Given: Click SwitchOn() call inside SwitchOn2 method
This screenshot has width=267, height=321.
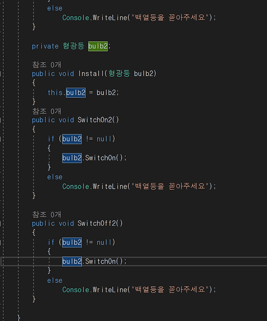Looking at the screenshot, I should pos(104,158).
